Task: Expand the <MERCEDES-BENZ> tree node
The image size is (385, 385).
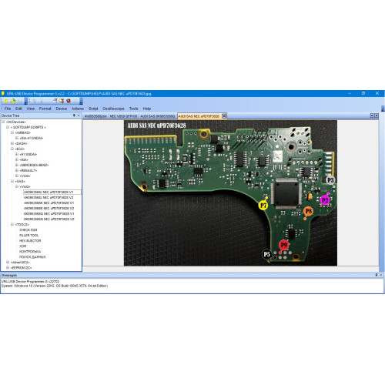Action: click(x=17, y=165)
